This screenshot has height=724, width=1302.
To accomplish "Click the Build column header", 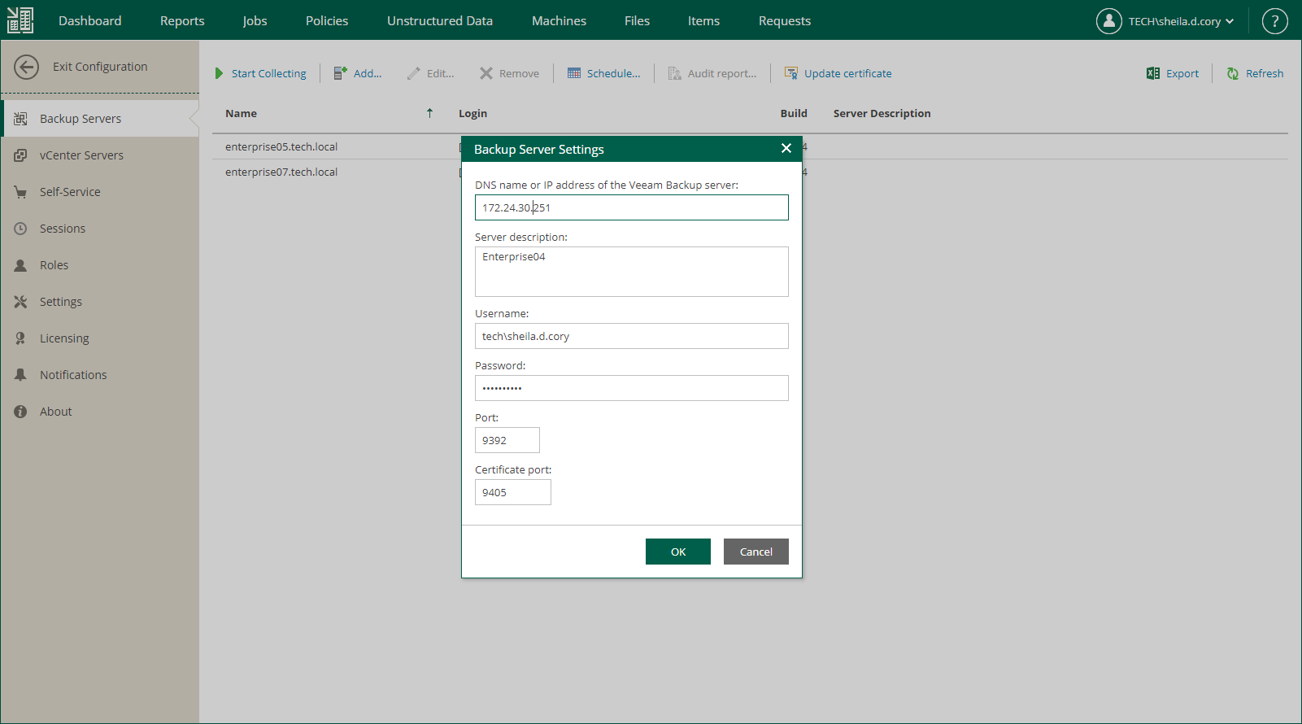I will click(x=794, y=113).
